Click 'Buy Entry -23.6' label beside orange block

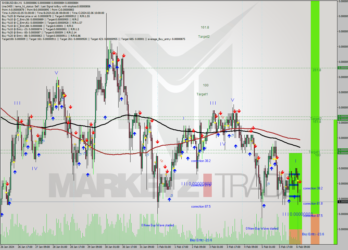click(313, 234)
